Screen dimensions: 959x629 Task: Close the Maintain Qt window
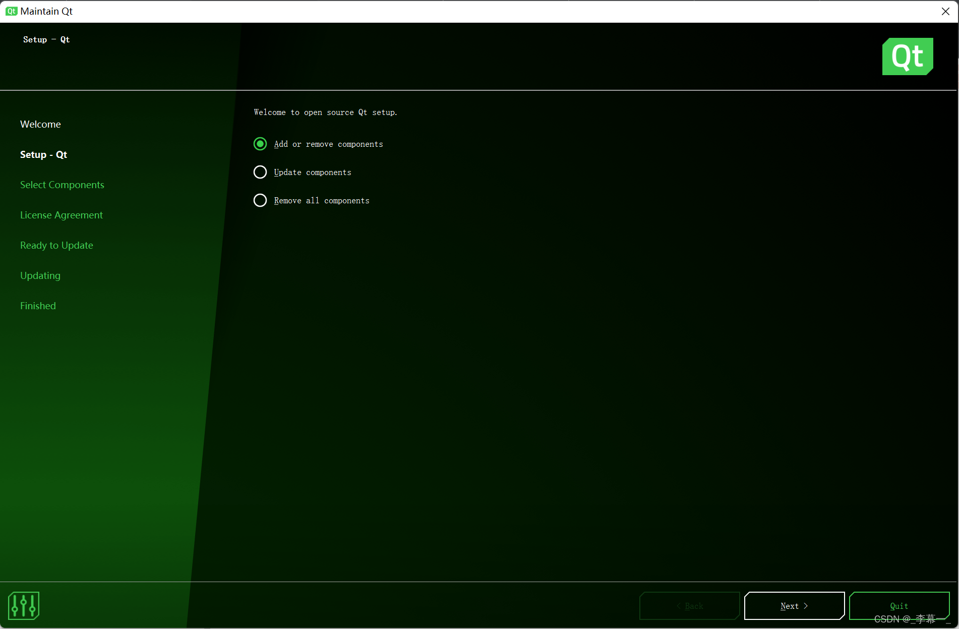tap(945, 11)
